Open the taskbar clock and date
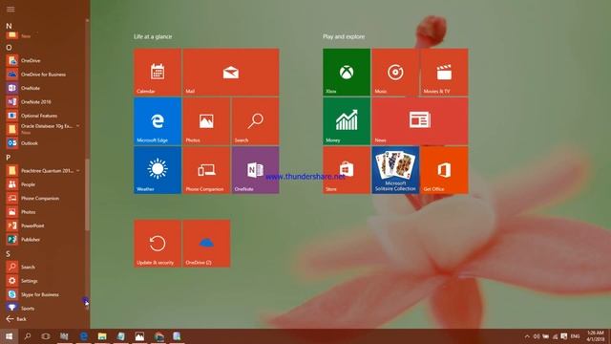This screenshot has width=611, height=344. coord(596,336)
